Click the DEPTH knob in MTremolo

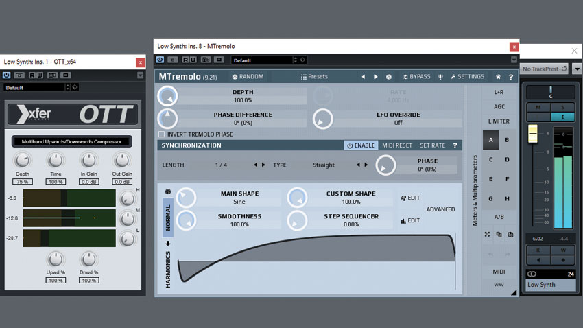(x=167, y=96)
